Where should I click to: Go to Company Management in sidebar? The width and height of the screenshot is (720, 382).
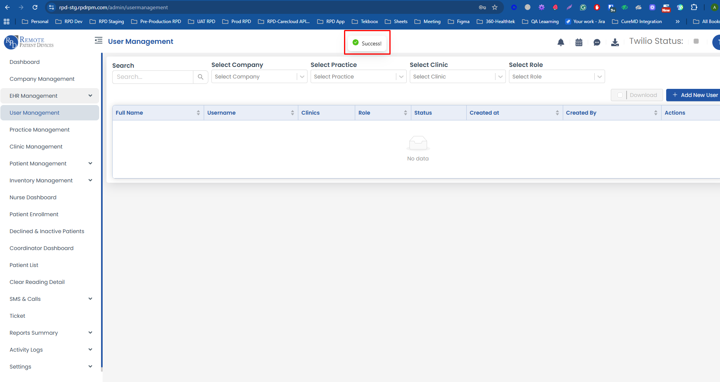(42, 79)
